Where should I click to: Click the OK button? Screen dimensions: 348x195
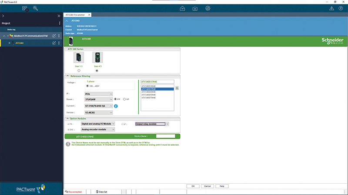pyautogui.click(x=193, y=186)
